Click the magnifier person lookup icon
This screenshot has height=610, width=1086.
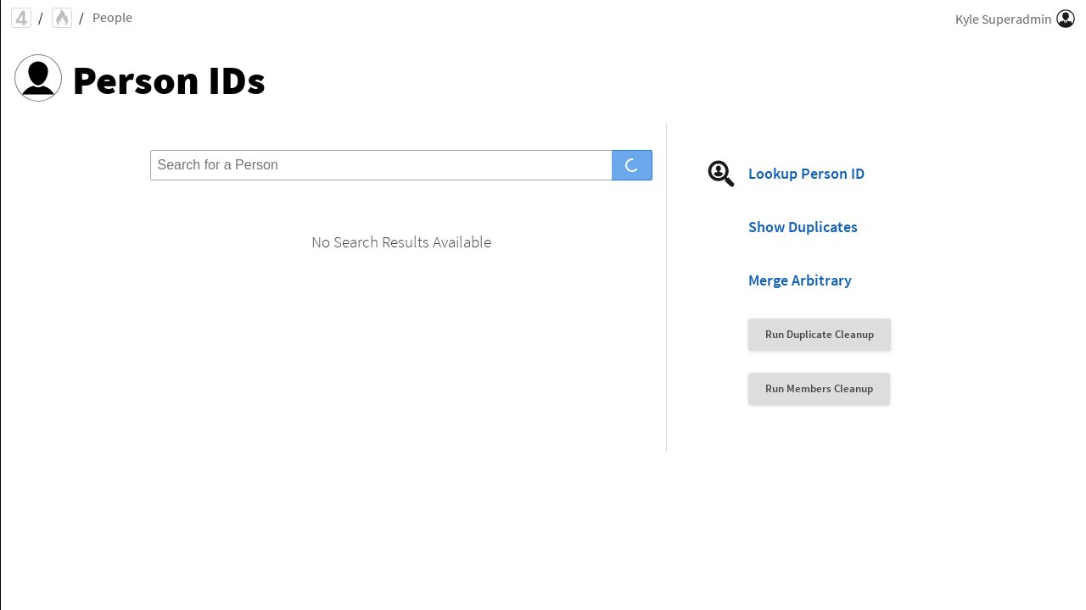pyautogui.click(x=721, y=174)
